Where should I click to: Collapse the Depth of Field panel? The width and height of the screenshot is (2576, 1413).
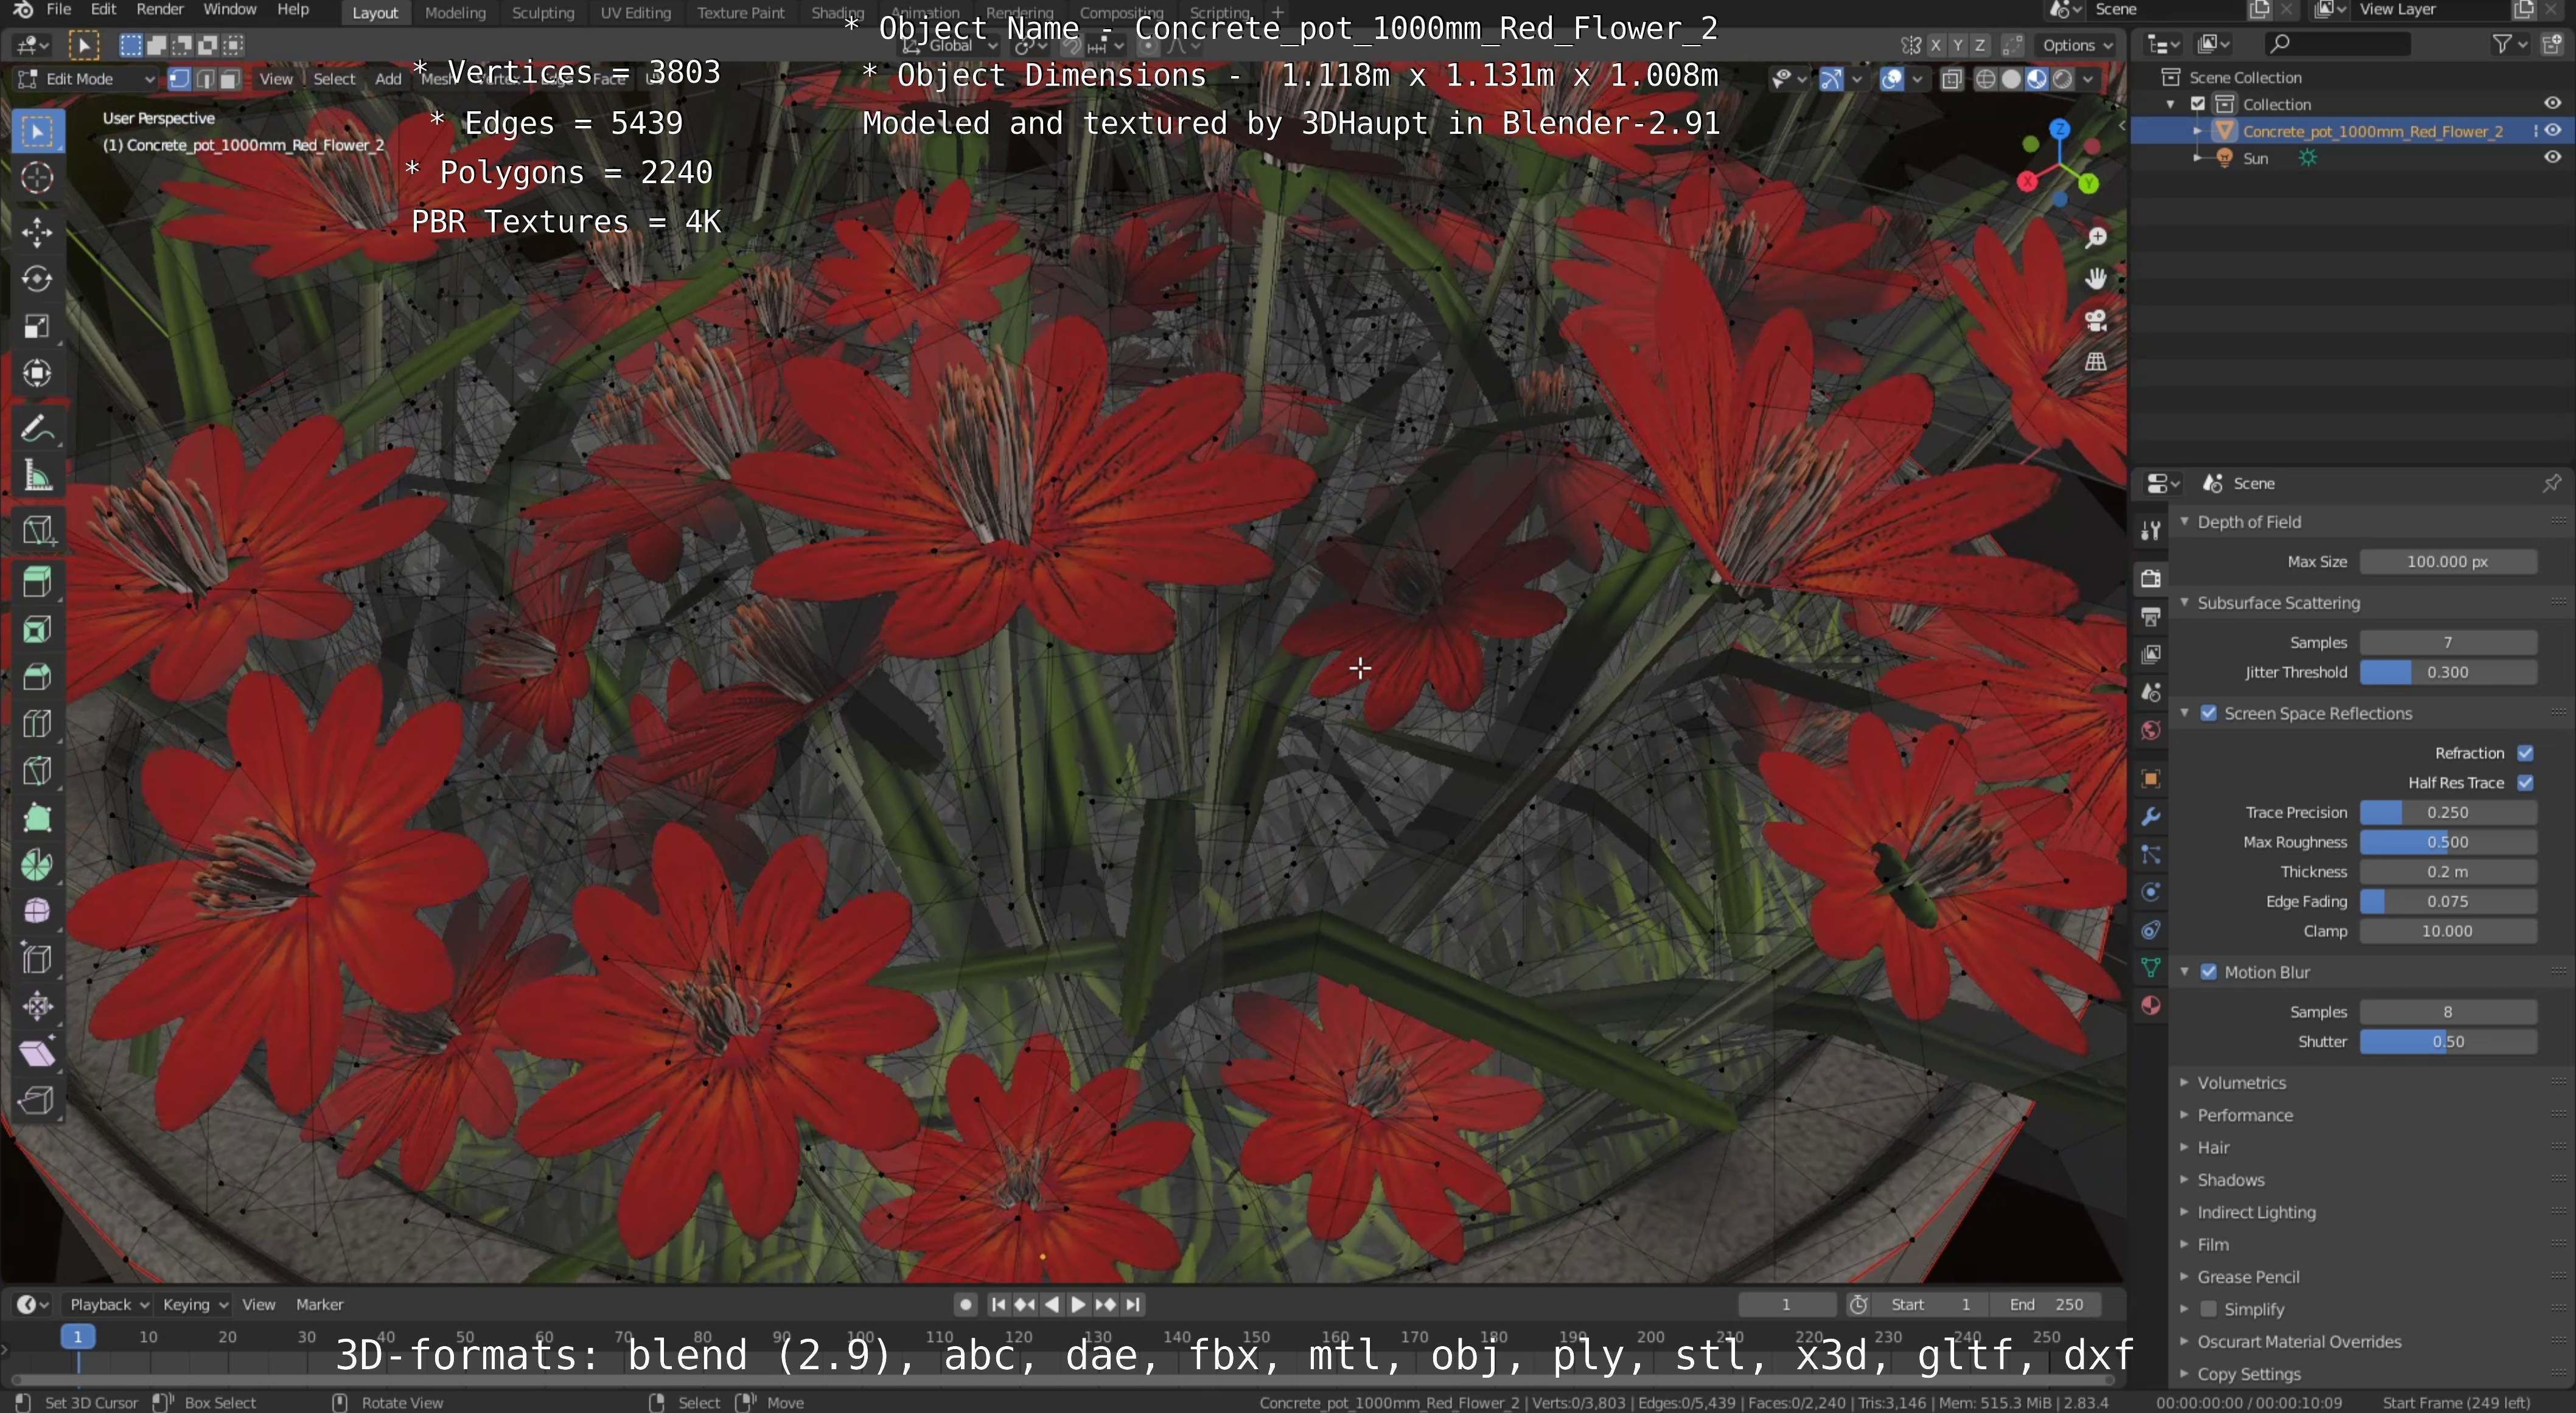pyautogui.click(x=2249, y=522)
